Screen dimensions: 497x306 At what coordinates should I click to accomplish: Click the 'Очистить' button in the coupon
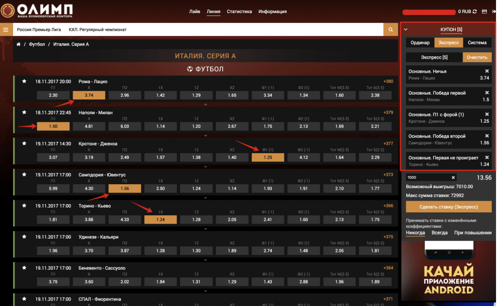pos(477,57)
